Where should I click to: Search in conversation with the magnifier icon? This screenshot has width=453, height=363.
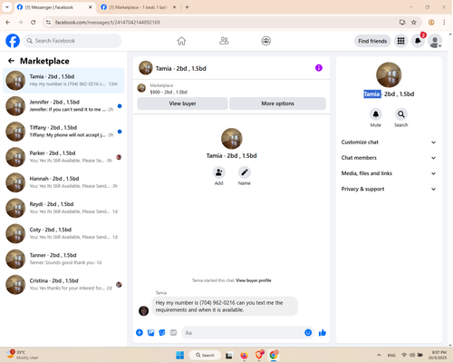coord(401,114)
